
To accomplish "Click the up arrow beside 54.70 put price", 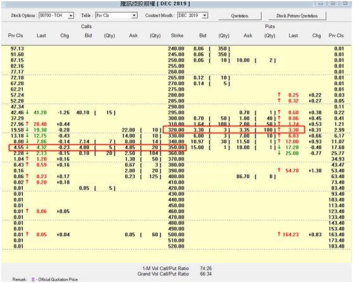I will [279, 171].
